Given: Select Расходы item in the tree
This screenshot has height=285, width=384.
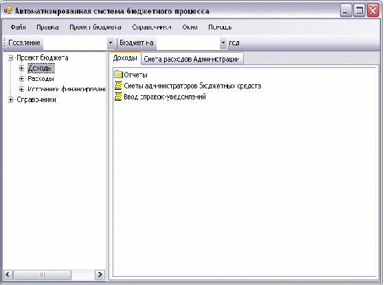Looking at the screenshot, I should 41,79.
